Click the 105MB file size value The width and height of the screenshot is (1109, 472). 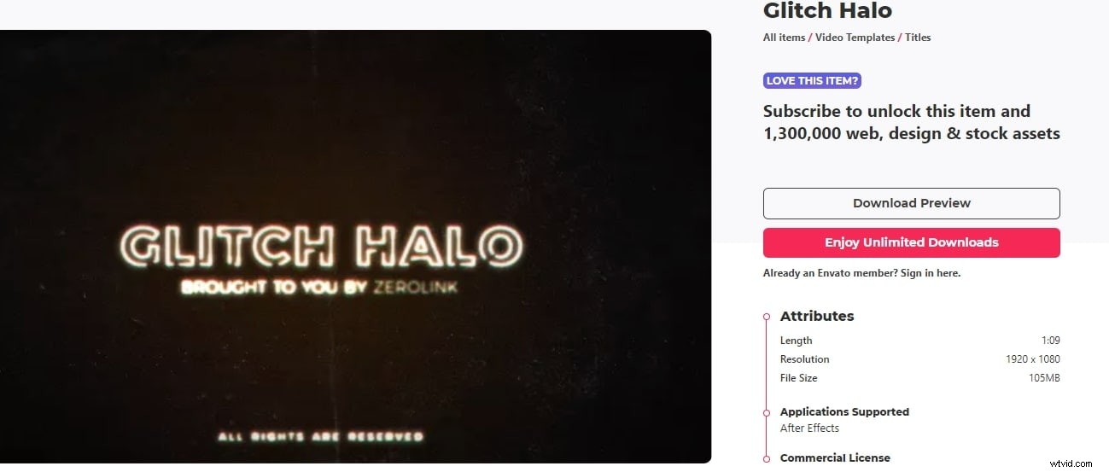point(1044,378)
